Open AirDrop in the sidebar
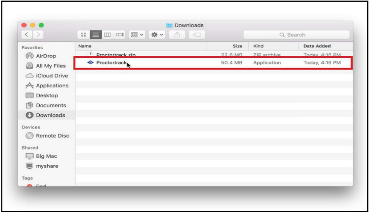Viewport: 370px width, 213px height. click(x=46, y=56)
